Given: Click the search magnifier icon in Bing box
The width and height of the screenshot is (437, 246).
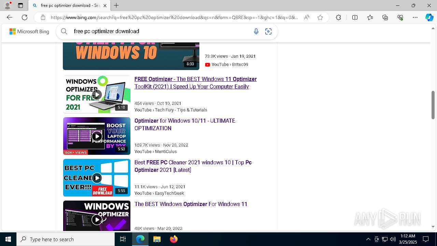Looking at the screenshot, I should (64, 31).
